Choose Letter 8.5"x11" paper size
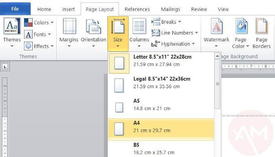 tap(162, 63)
